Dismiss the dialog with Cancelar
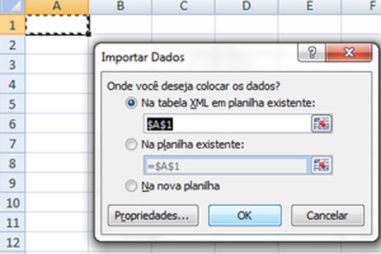This screenshot has height=254, width=381. pos(328,216)
